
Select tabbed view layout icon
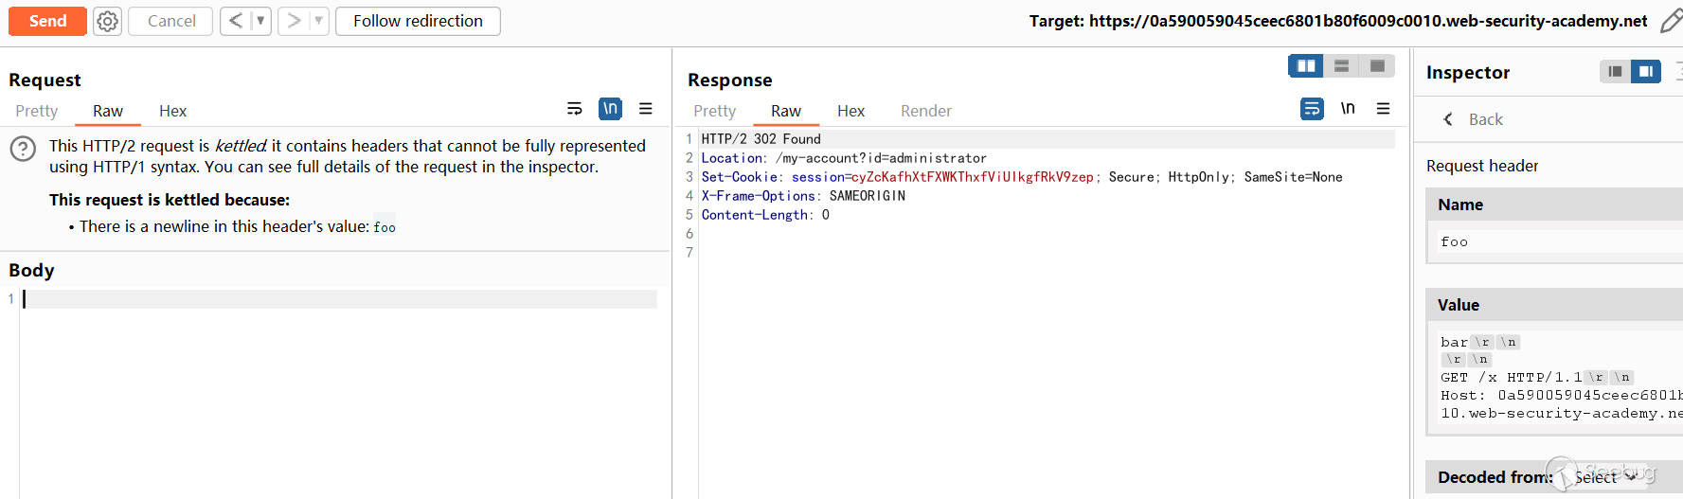tap(1377, 65)
